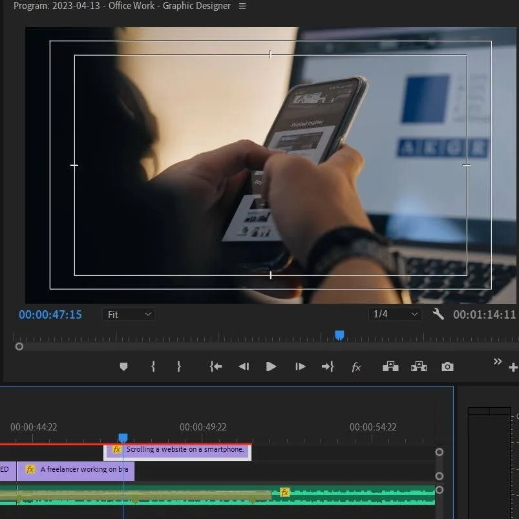Screen dimensions: 519x519
Task: Click the Program panel title text
Action: click(122, 6)
